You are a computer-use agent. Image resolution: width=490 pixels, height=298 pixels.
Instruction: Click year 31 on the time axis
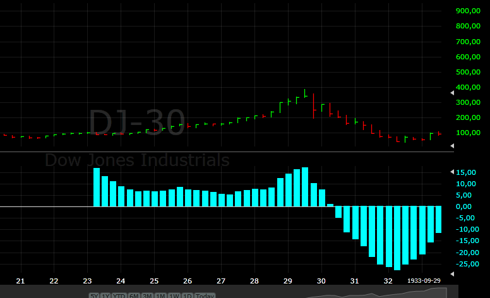354,281
